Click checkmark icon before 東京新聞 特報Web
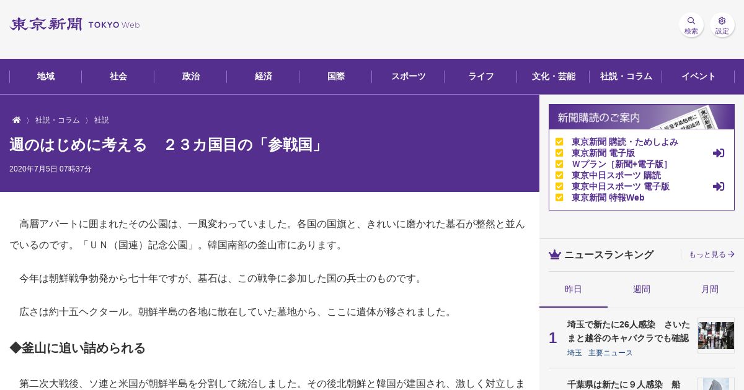The height and width of the screenshot is (390, 744). [559, 197]
